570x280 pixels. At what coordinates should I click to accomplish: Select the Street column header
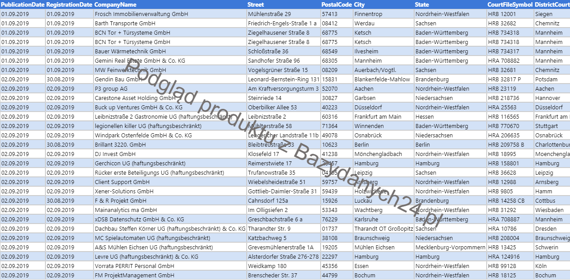coord(283,4)
